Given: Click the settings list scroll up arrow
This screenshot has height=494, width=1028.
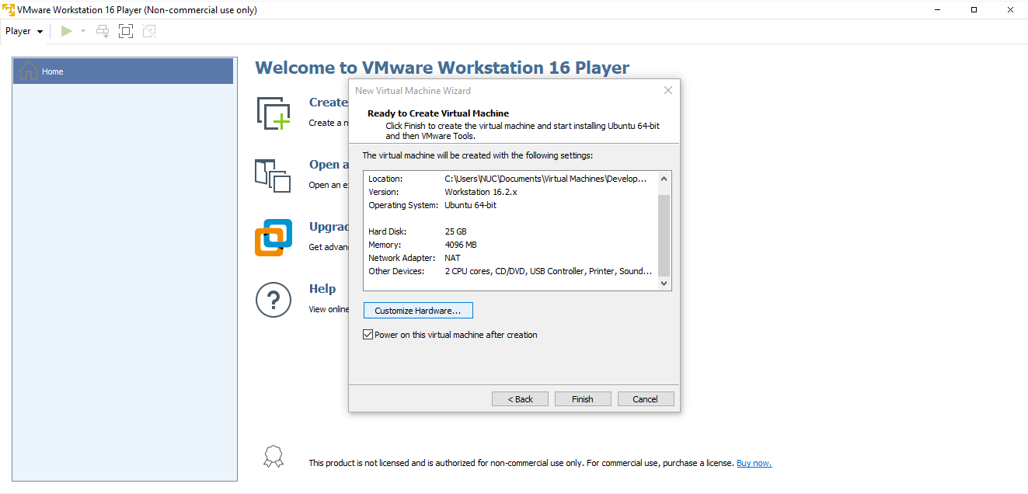Looking at the screenshot, I should (x=664, y=179).
